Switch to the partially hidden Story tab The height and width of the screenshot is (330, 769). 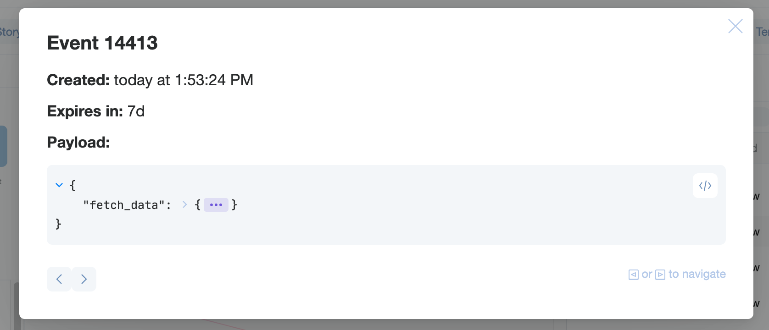tap(9, 32)
